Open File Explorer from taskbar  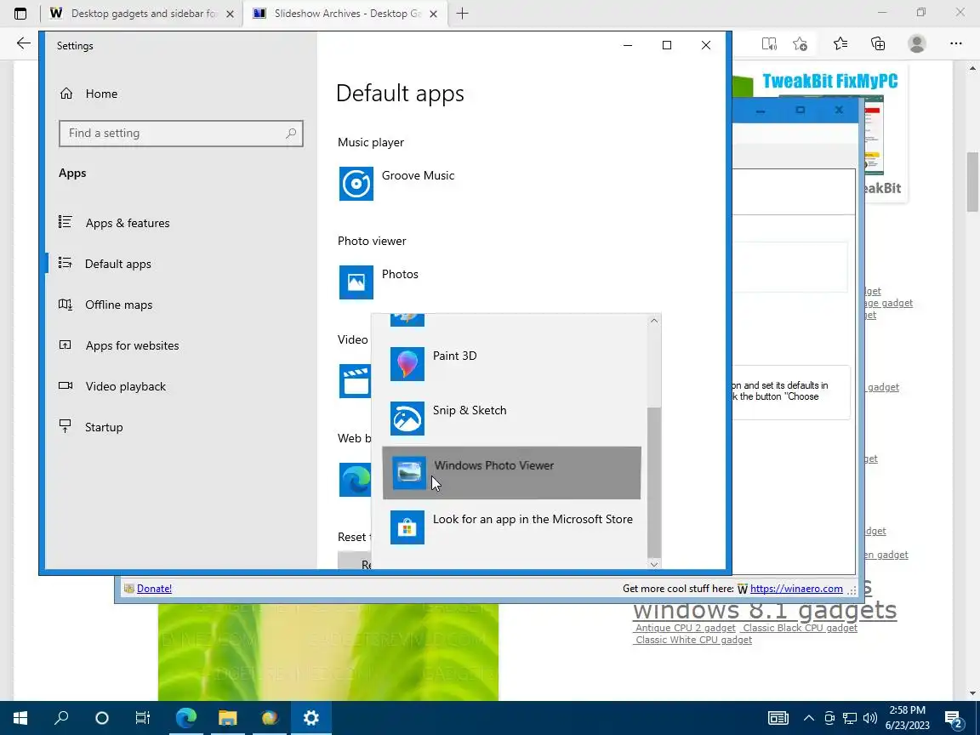tap(227, 717)
